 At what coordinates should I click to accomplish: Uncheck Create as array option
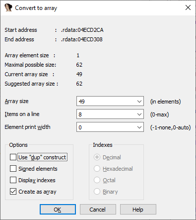tap(13, 191)
